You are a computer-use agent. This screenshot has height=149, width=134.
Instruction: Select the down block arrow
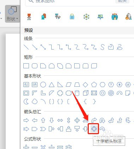click(52, 120)
